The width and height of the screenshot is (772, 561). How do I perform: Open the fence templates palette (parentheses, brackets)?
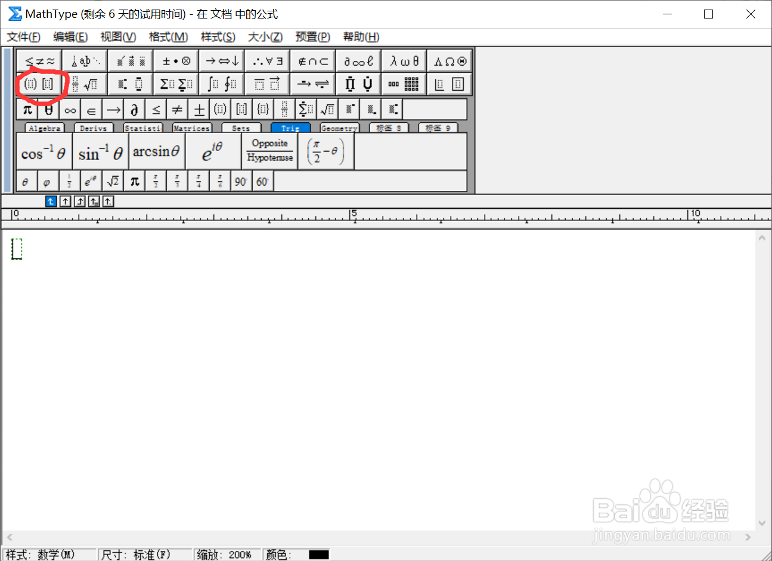point(39,84)
